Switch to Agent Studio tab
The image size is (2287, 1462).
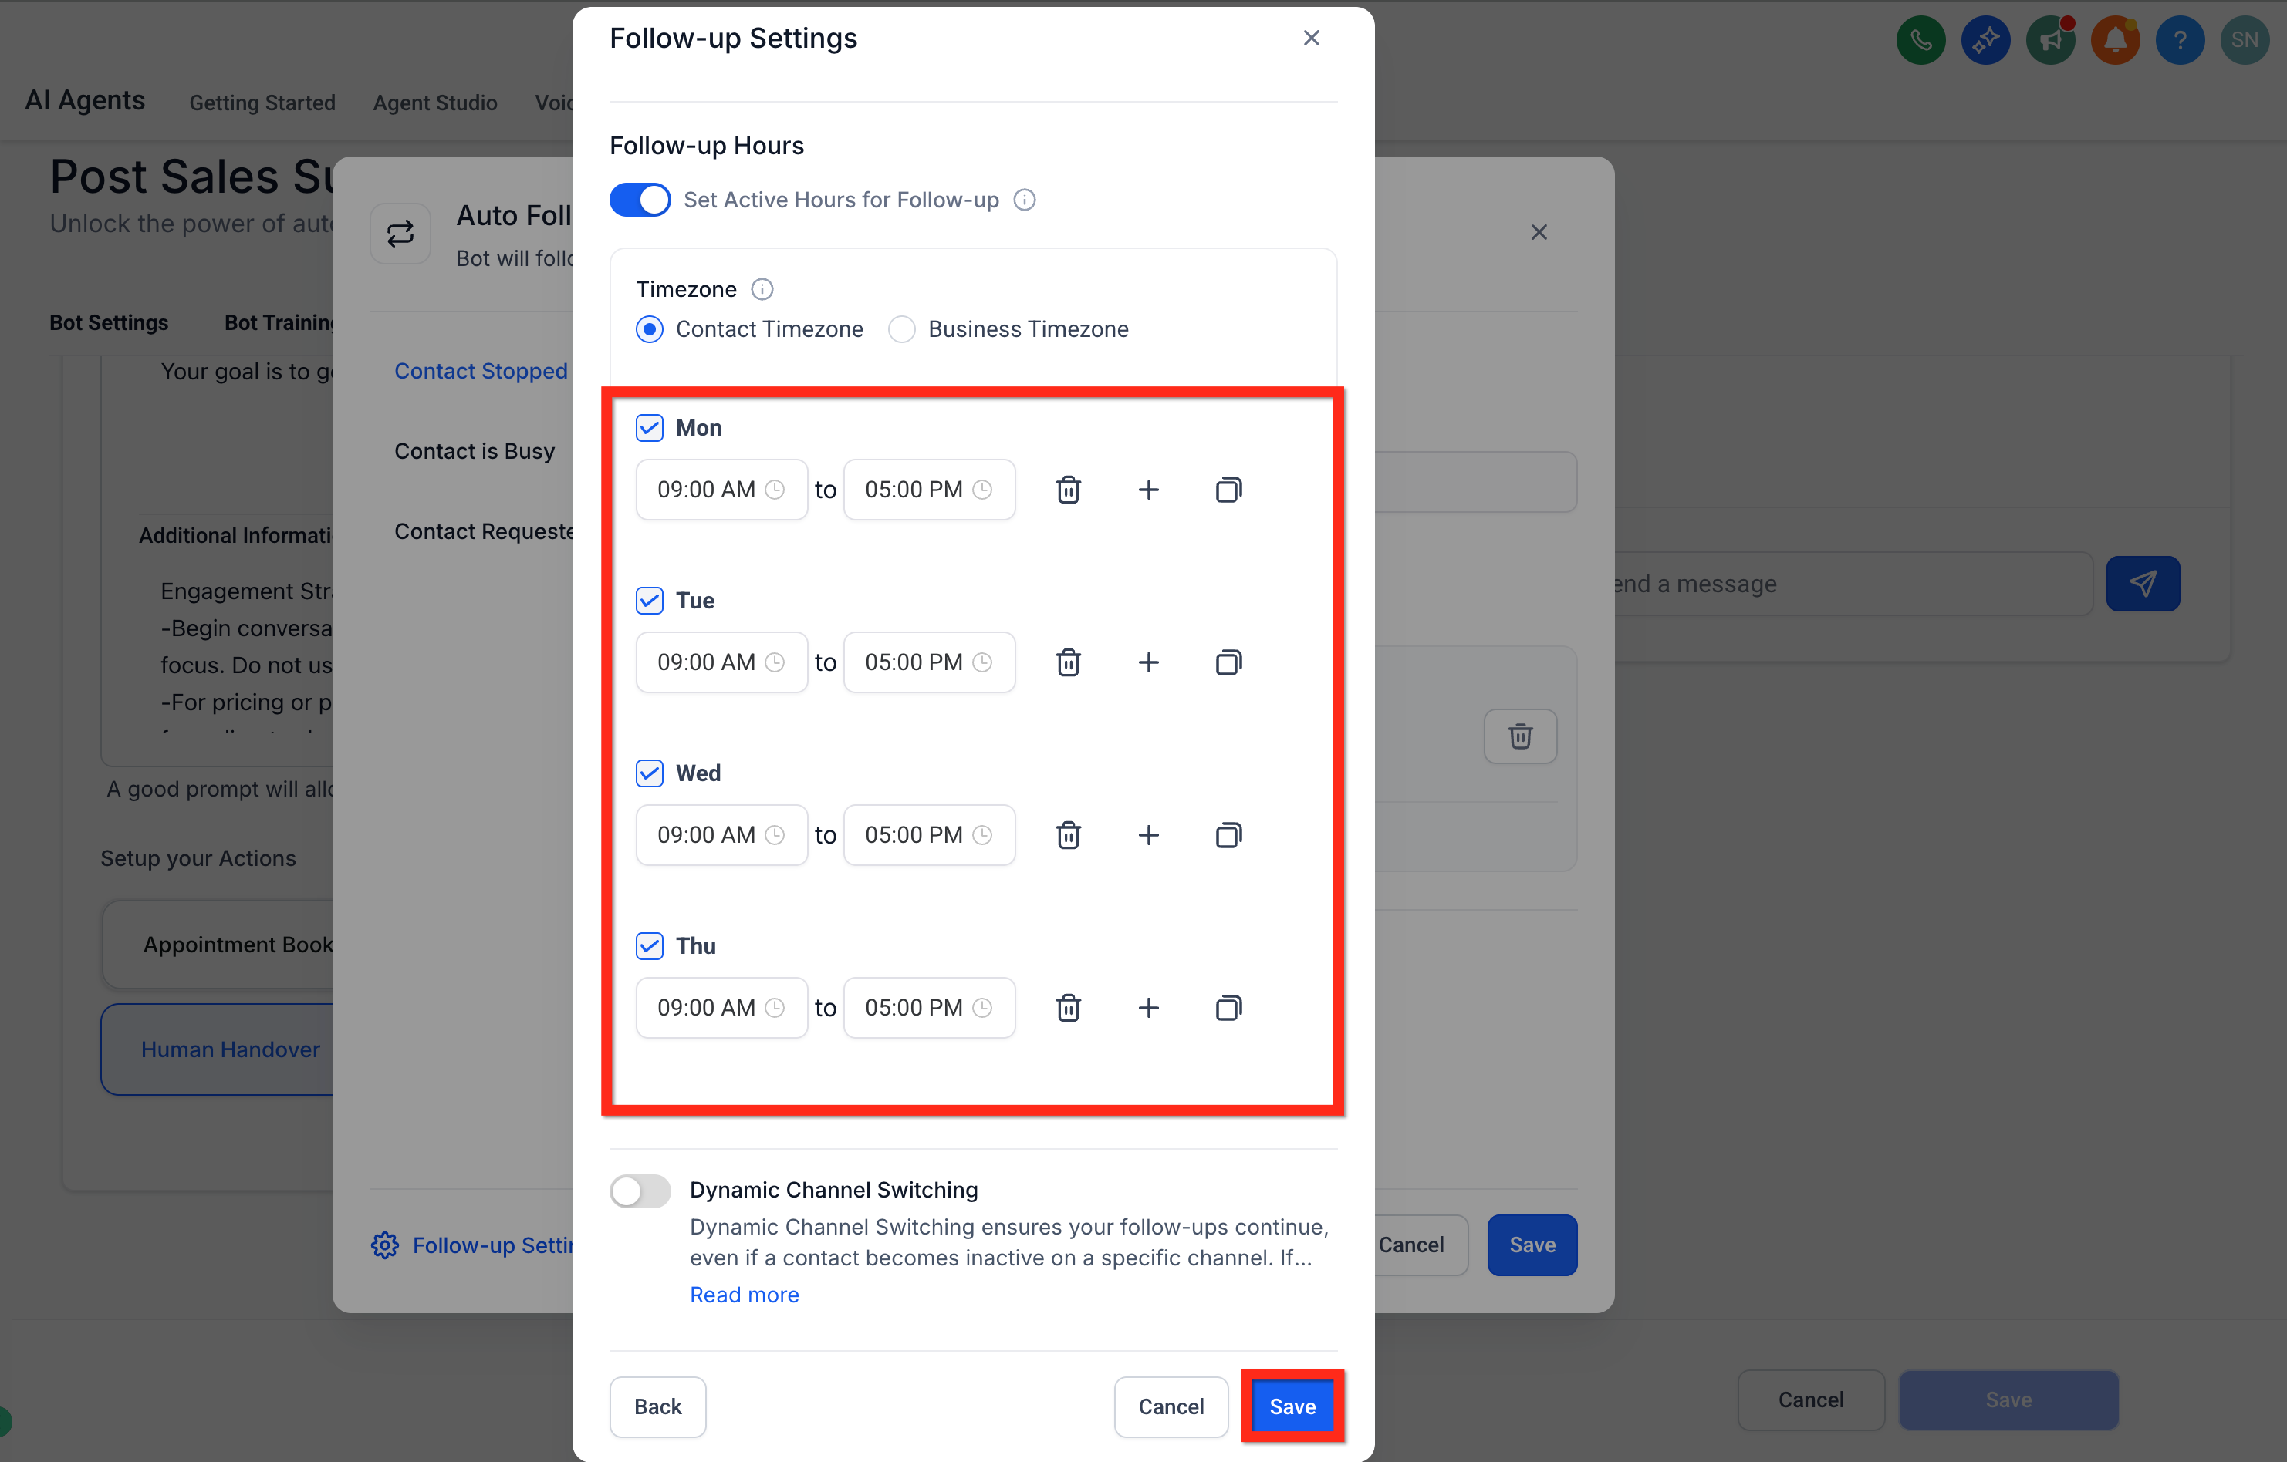[435, 103]
